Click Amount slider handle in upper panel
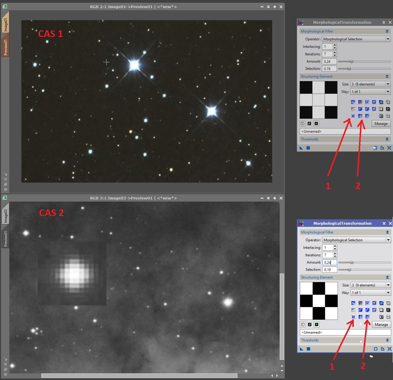The image size is (393, 380). pyautogui.click(x=351, y=61)
